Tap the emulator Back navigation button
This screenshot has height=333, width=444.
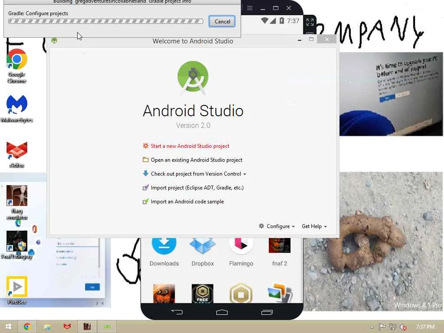coord(177,312)
